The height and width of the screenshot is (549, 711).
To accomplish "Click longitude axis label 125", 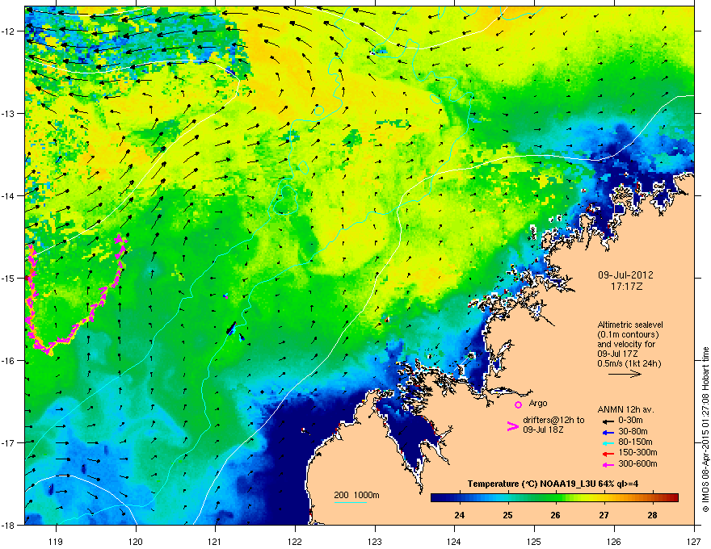I will click(534, 541).
